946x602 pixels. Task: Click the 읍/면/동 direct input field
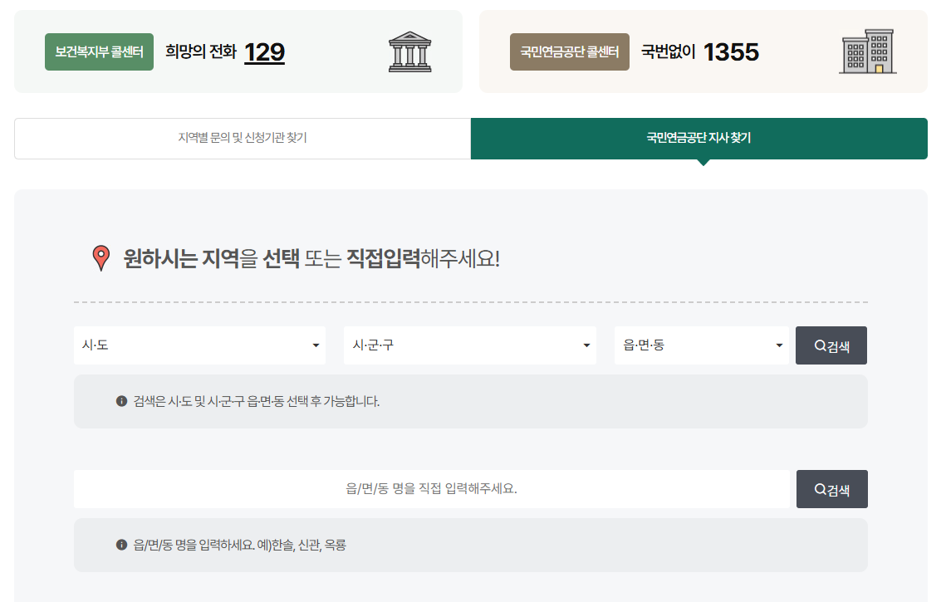point(432,489)
